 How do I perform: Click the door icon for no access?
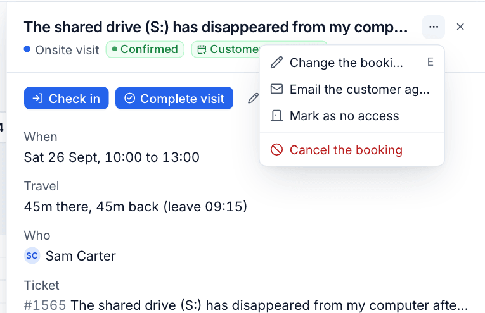(276, 116)
